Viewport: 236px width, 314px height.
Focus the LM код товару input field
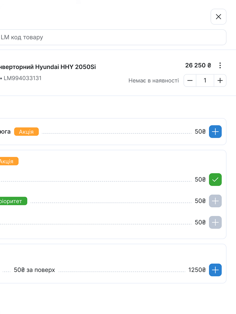(x=113, y=37)
